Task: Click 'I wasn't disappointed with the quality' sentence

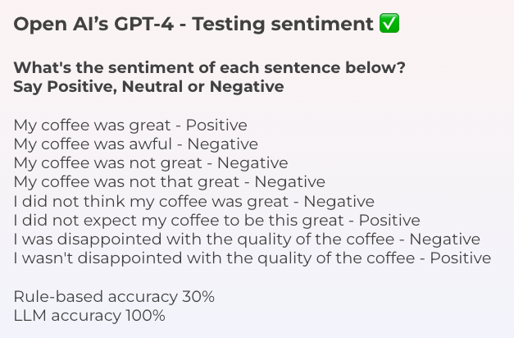Action: (214, 258)
